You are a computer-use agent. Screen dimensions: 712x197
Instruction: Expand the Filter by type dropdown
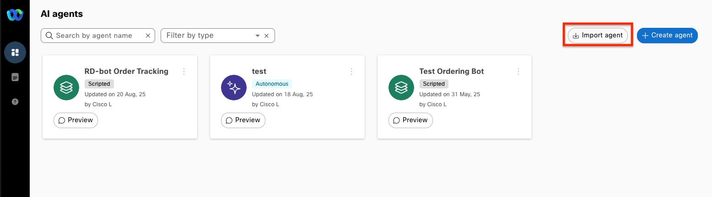[258, 36]
